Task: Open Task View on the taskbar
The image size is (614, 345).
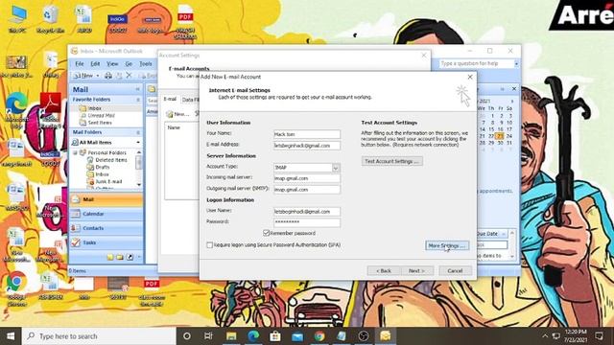Action: point(208,336)
